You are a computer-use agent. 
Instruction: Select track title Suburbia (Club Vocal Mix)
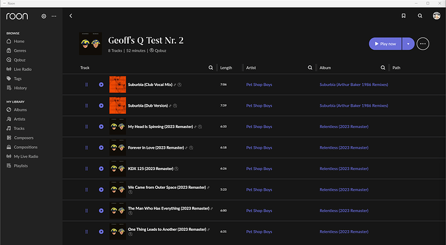(150, 85)
